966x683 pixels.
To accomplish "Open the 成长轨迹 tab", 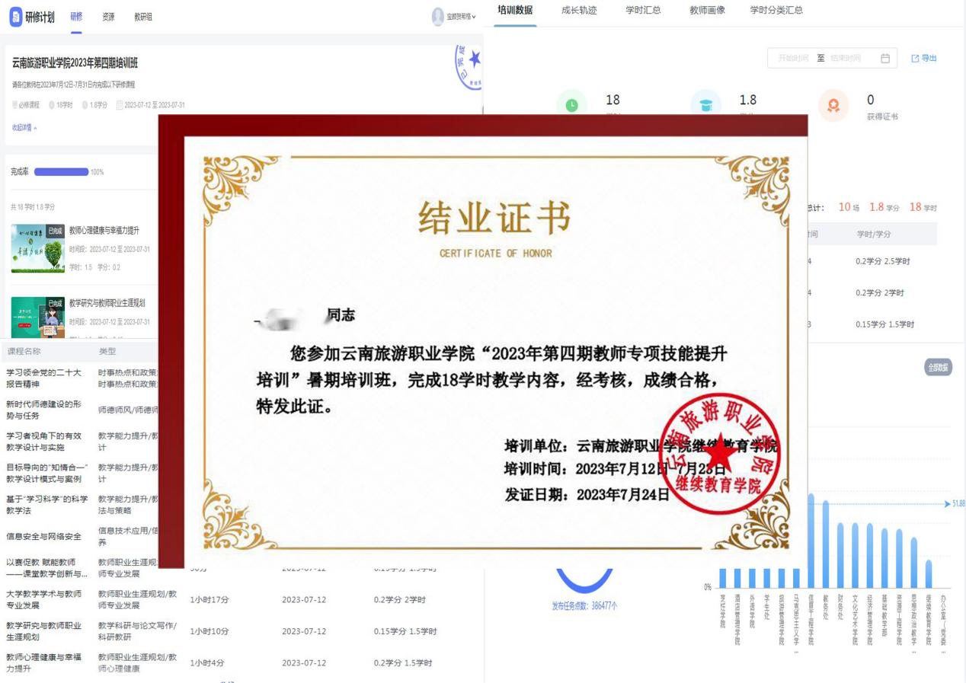I will (579, 10).
